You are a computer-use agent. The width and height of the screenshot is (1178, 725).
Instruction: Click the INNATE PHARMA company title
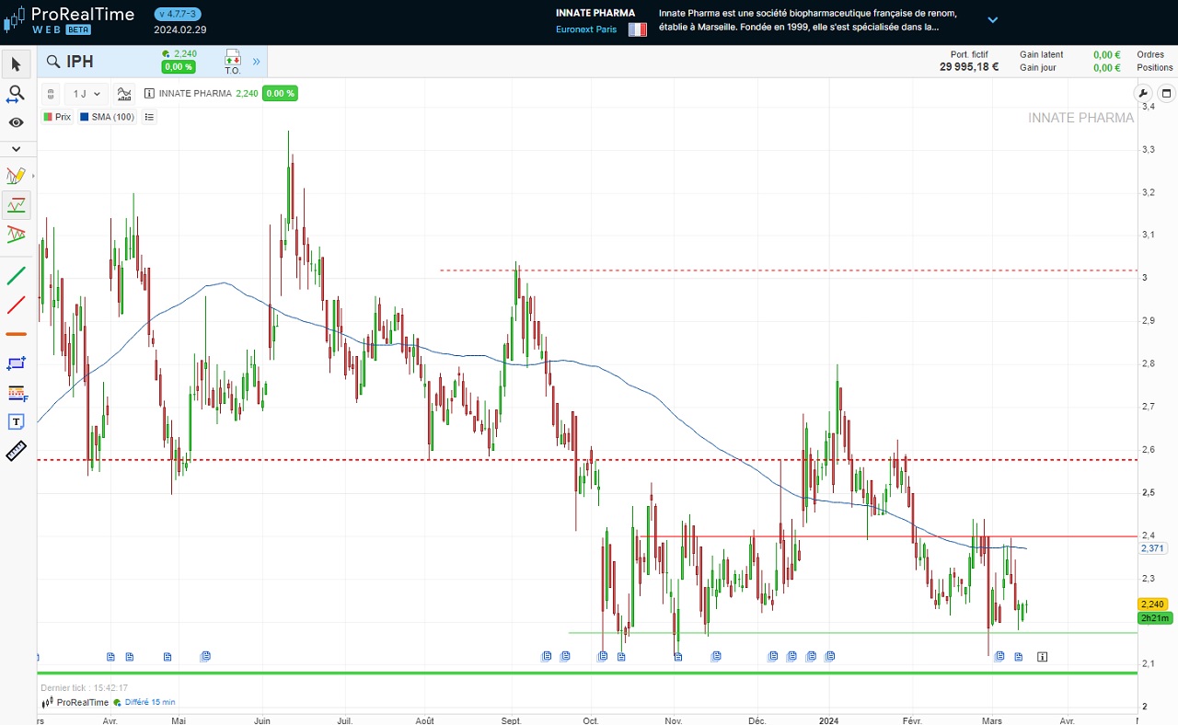tap(595, 13)
